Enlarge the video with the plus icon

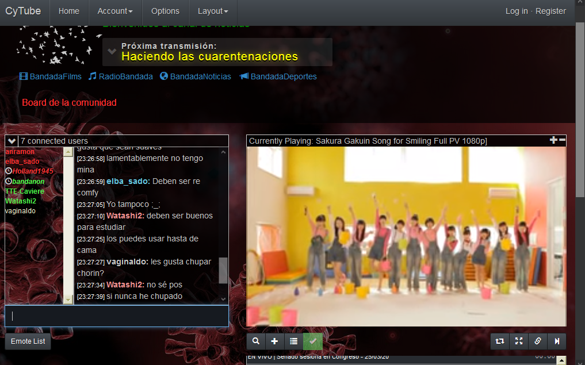coord(553,140)
